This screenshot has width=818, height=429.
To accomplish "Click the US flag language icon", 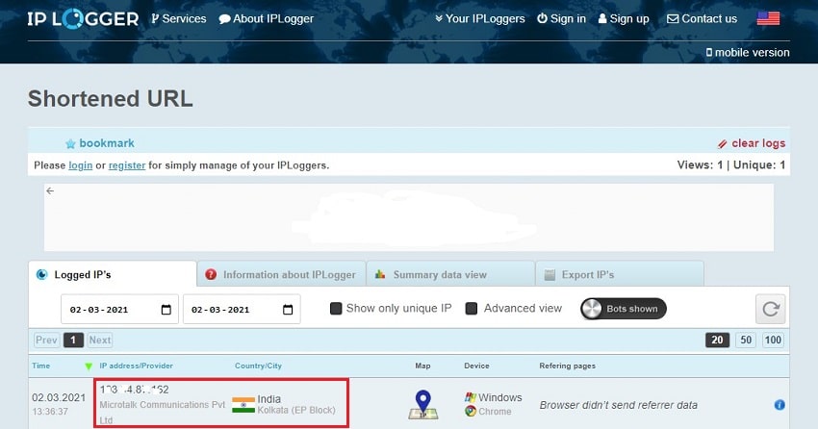I will 768,18.
